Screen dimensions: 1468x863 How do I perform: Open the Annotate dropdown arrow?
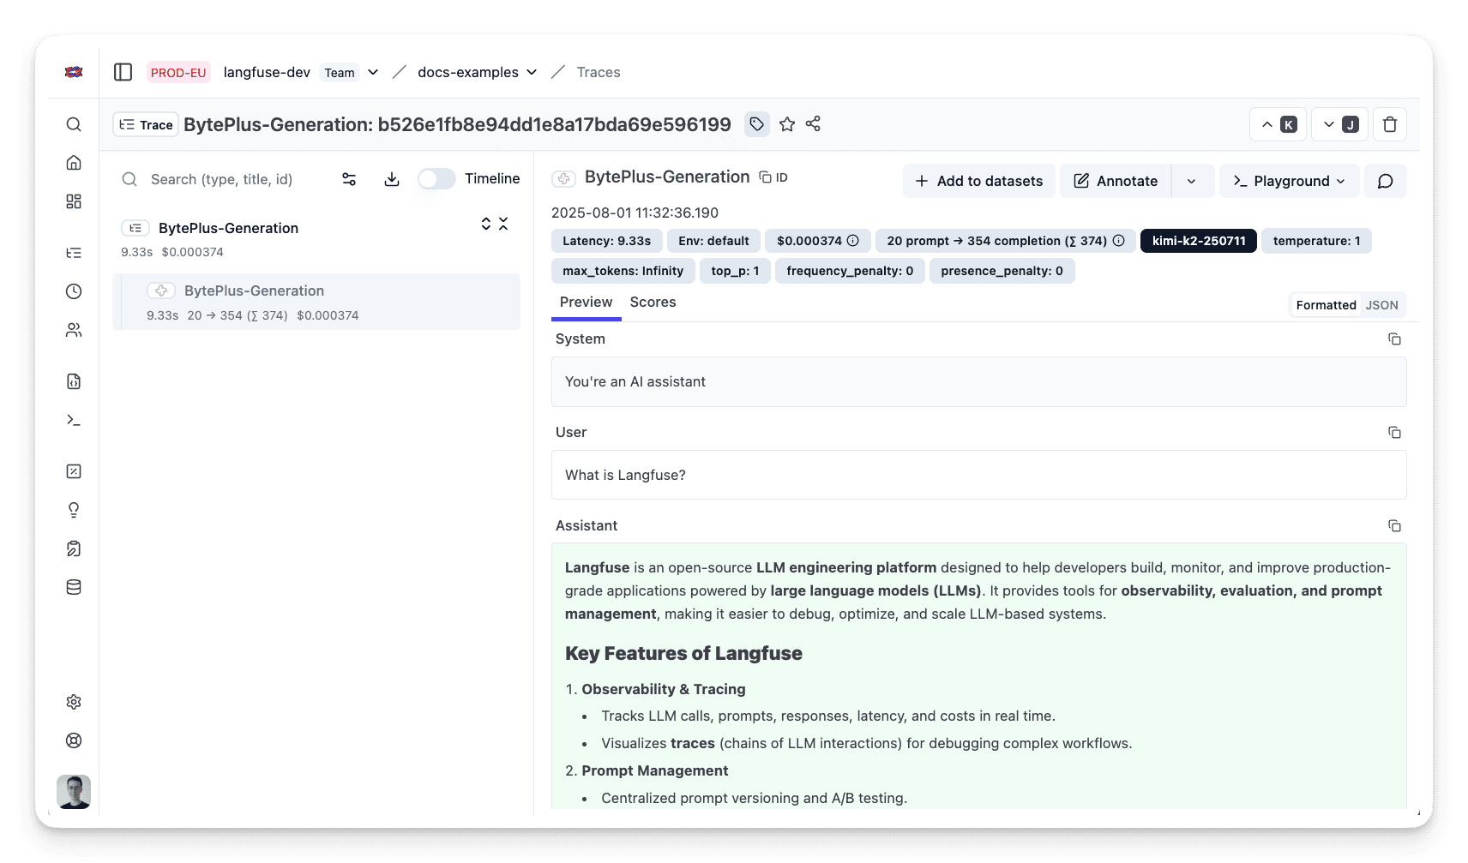click(x=1191, y=181)
